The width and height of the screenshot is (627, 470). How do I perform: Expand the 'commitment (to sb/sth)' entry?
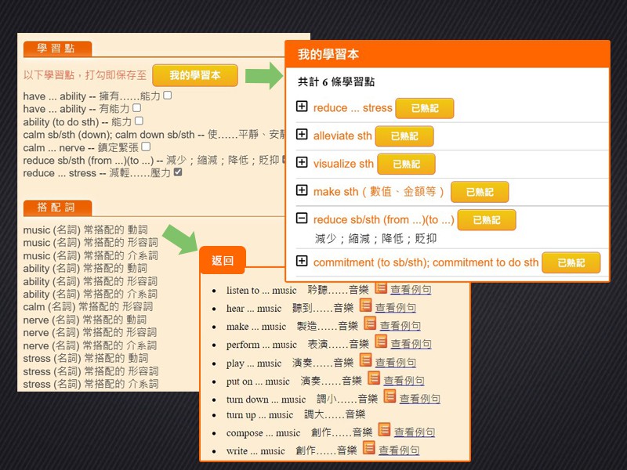302,261
